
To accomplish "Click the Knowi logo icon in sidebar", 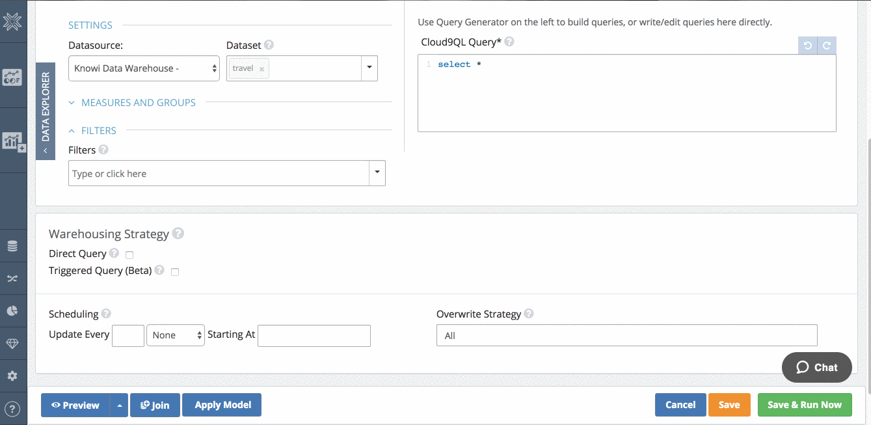I will [x=12, y=21].
